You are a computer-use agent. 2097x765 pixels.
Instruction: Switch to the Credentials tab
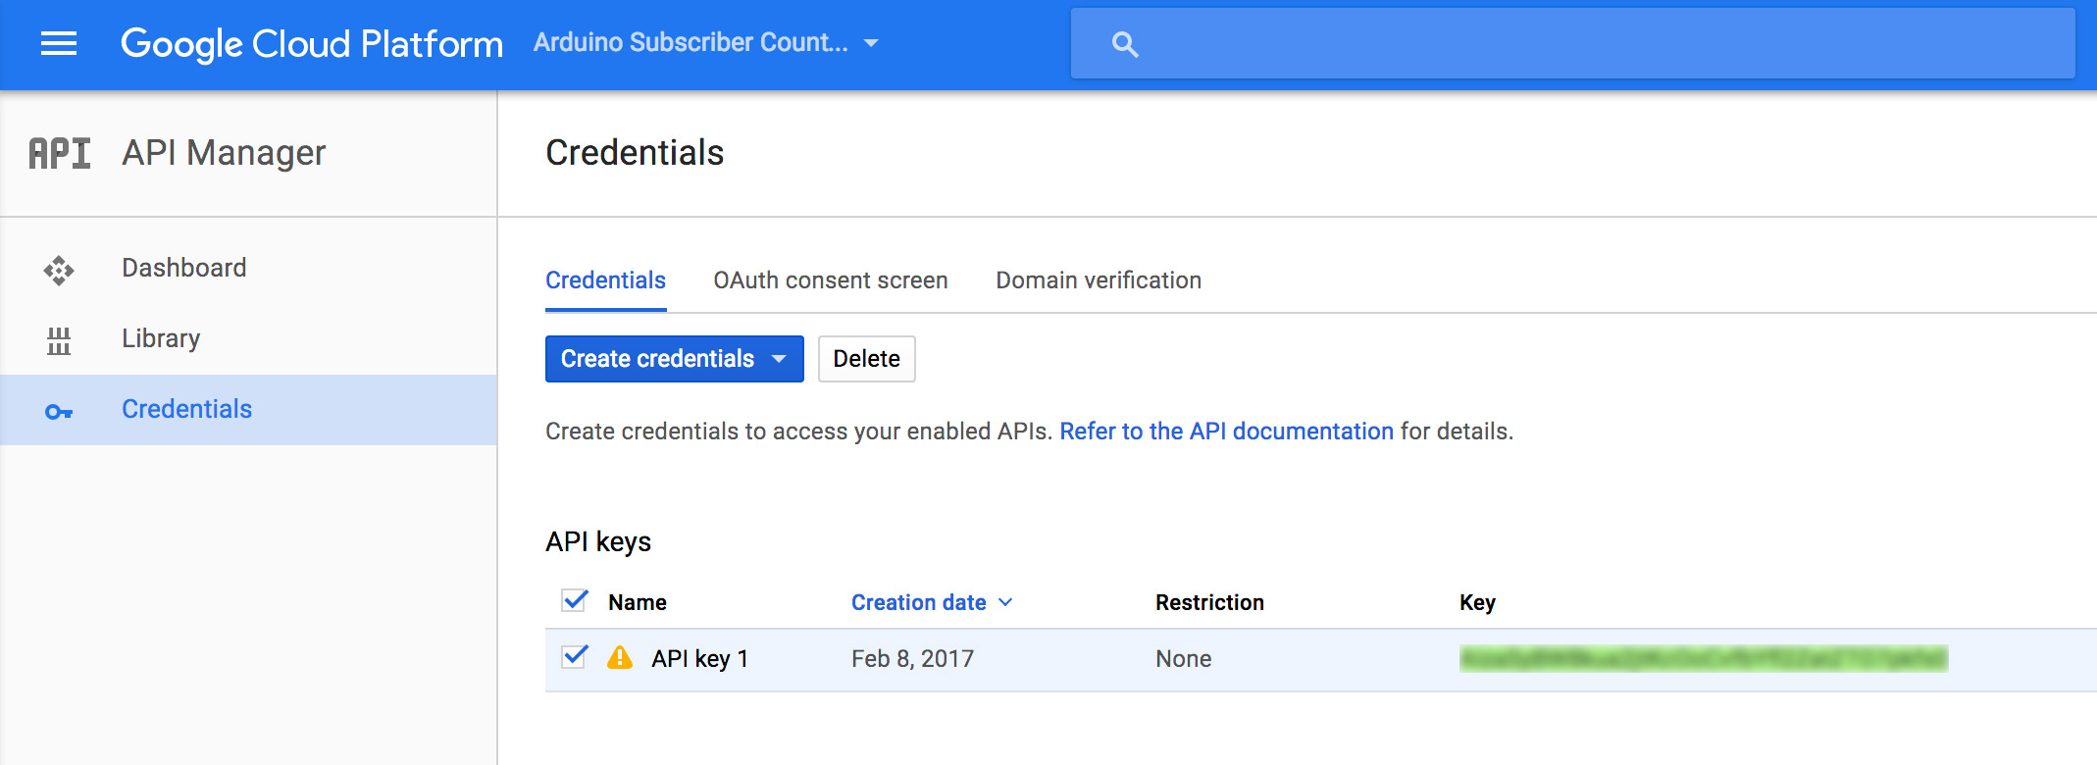pos(605,280)
